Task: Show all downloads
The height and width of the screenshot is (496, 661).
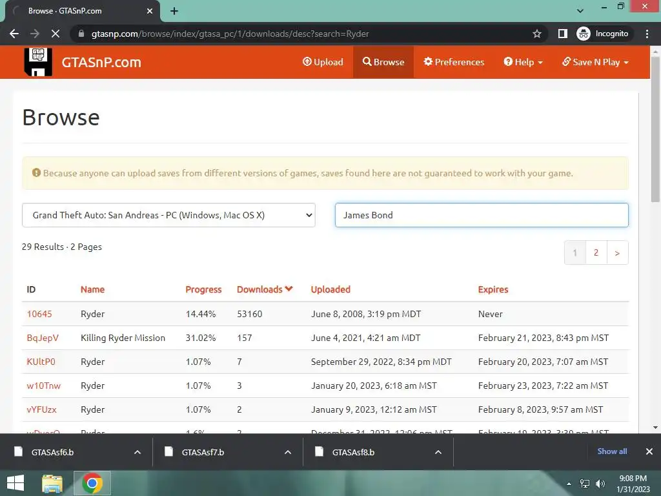Action: [612, 451]
